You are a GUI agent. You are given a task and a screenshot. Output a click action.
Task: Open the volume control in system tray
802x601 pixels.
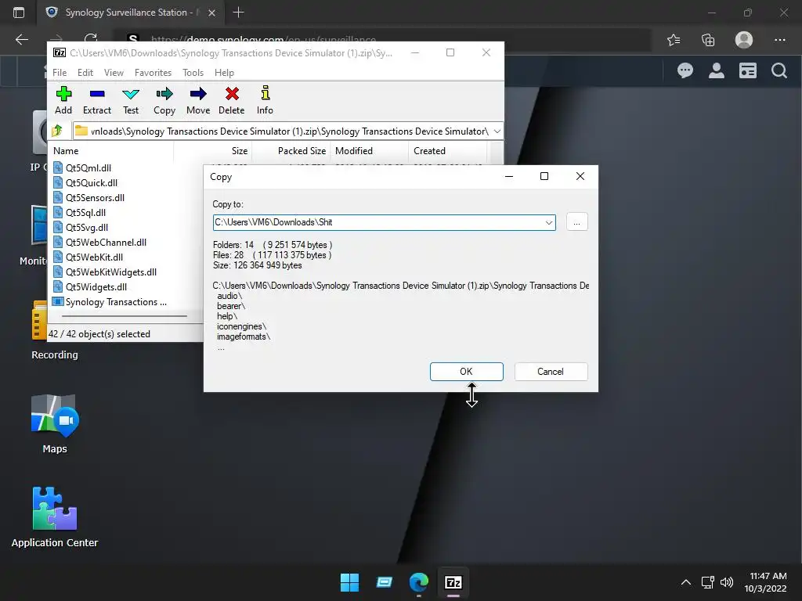click(x=727, y=582)
